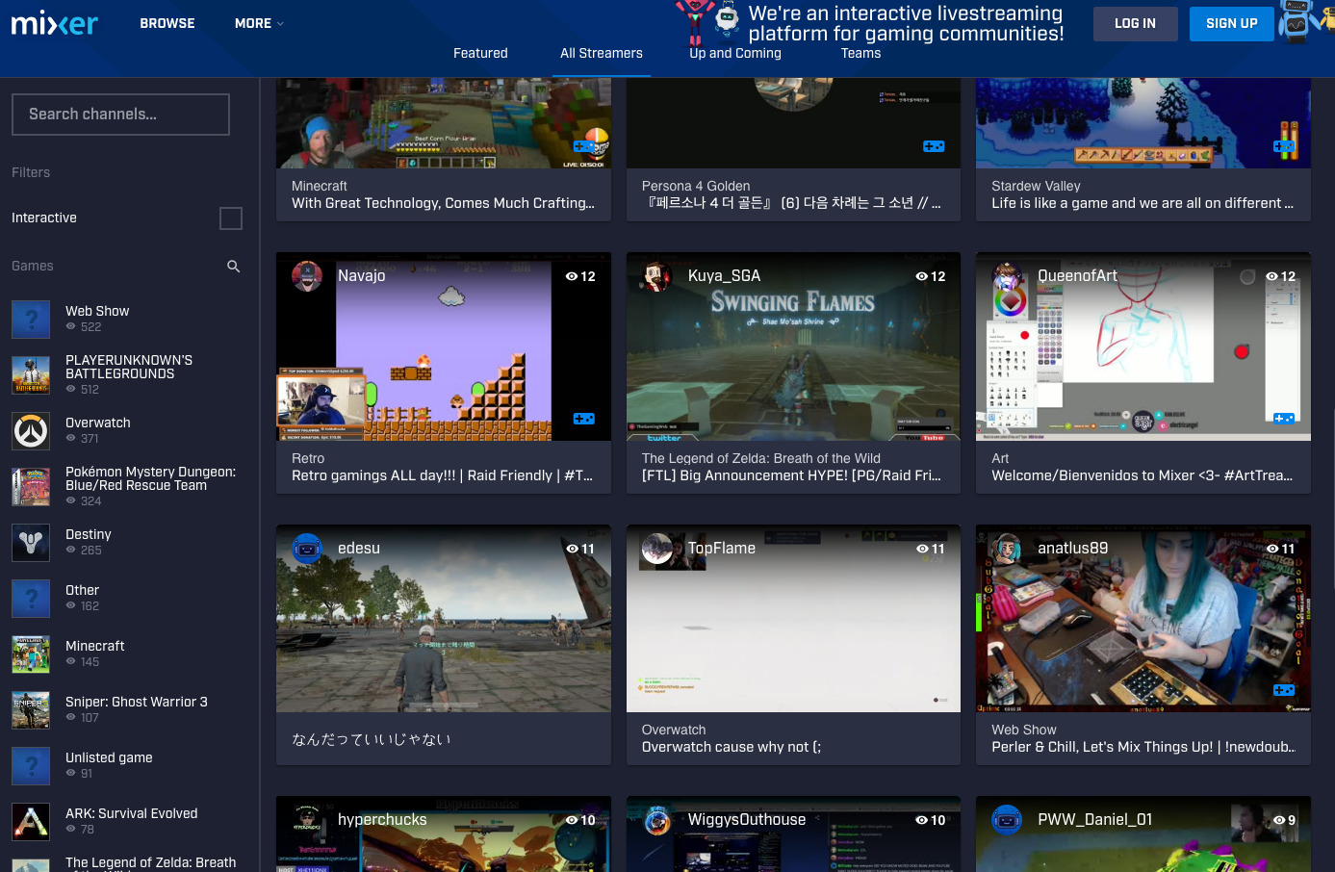Click the interactive controller icon on Navajo's stream
The width and height of the screenshot is (1335, 872).
(x=583, y=419)
